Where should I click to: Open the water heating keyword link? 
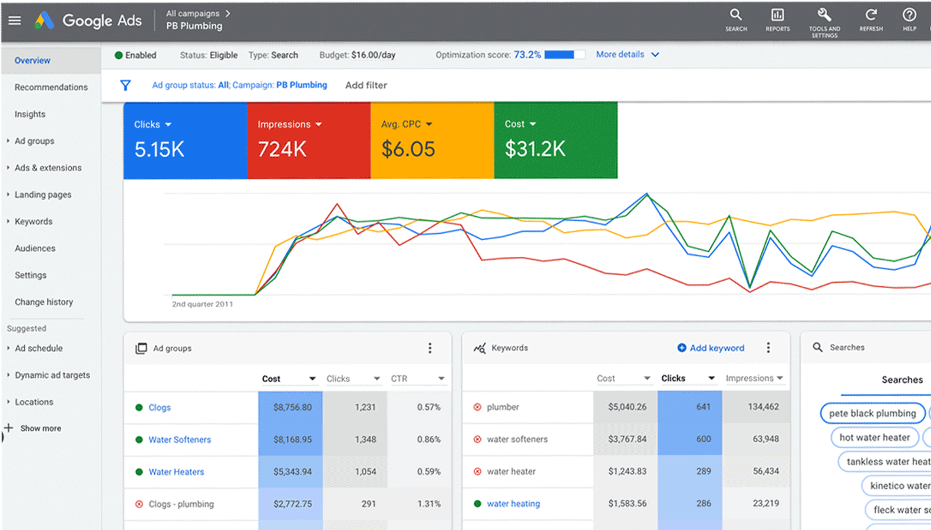click(x=513, y=503)
